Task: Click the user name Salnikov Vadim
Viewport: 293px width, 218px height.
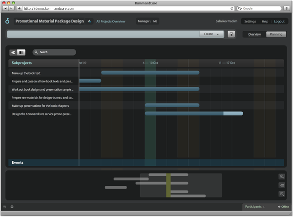Action: coord(227,21)
